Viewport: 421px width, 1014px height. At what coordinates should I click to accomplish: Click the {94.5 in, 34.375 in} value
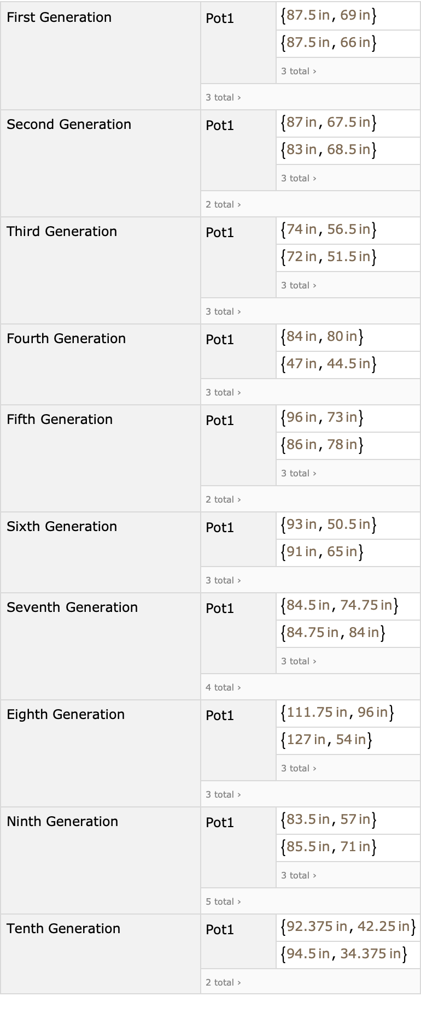tap(343, 954)
